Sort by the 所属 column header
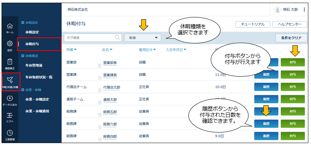This screenshot has width=311, height=145. (x=72, y=50)
